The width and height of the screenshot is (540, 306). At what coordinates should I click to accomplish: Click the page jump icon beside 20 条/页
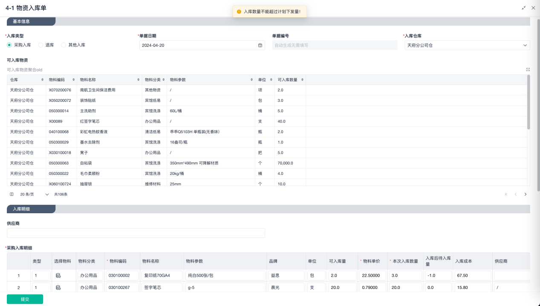pyautogui.click(x=12, y=194)
